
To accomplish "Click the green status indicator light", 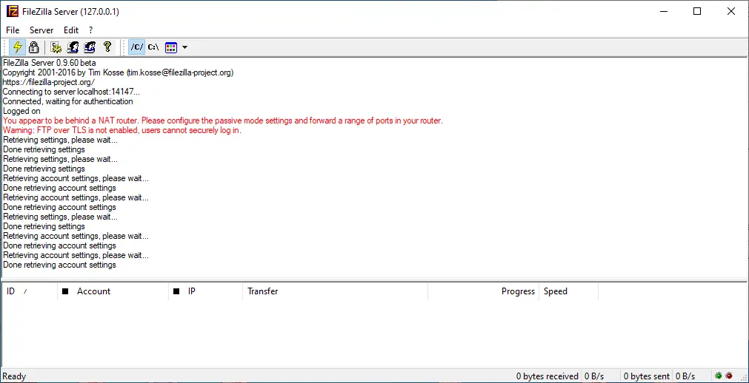I will click(719, 376).
